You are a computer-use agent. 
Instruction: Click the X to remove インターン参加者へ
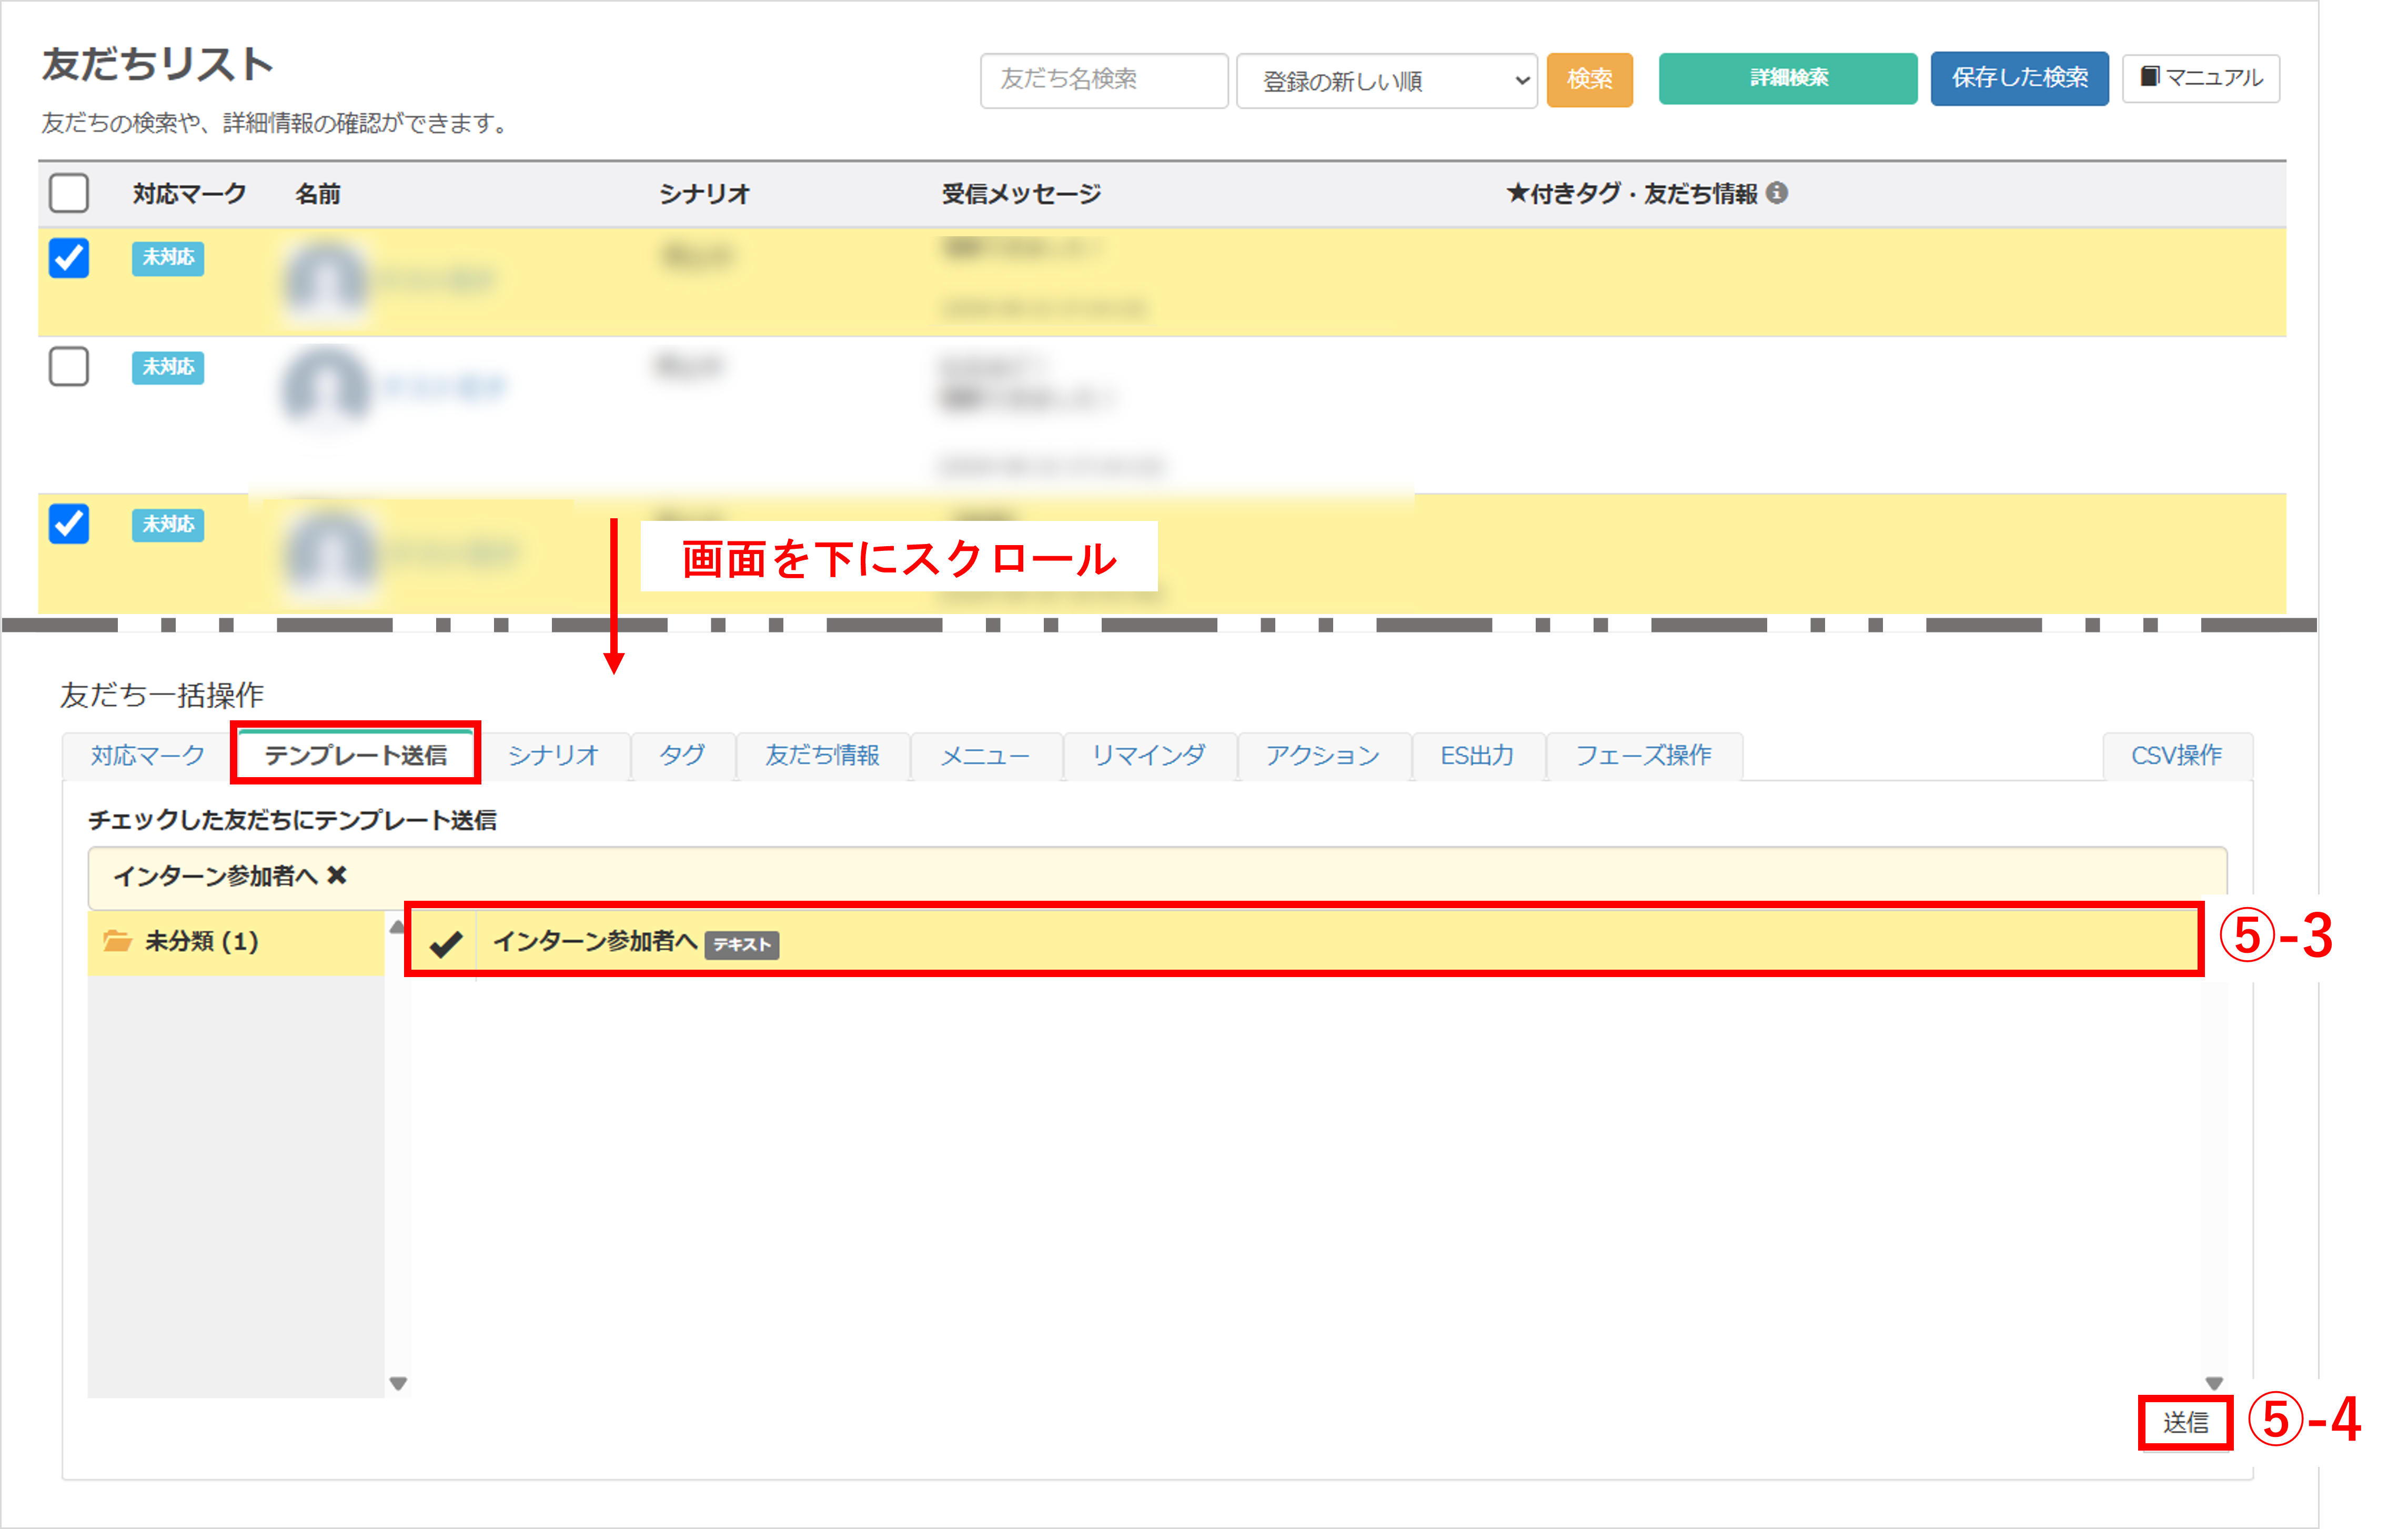coord(337,876)
